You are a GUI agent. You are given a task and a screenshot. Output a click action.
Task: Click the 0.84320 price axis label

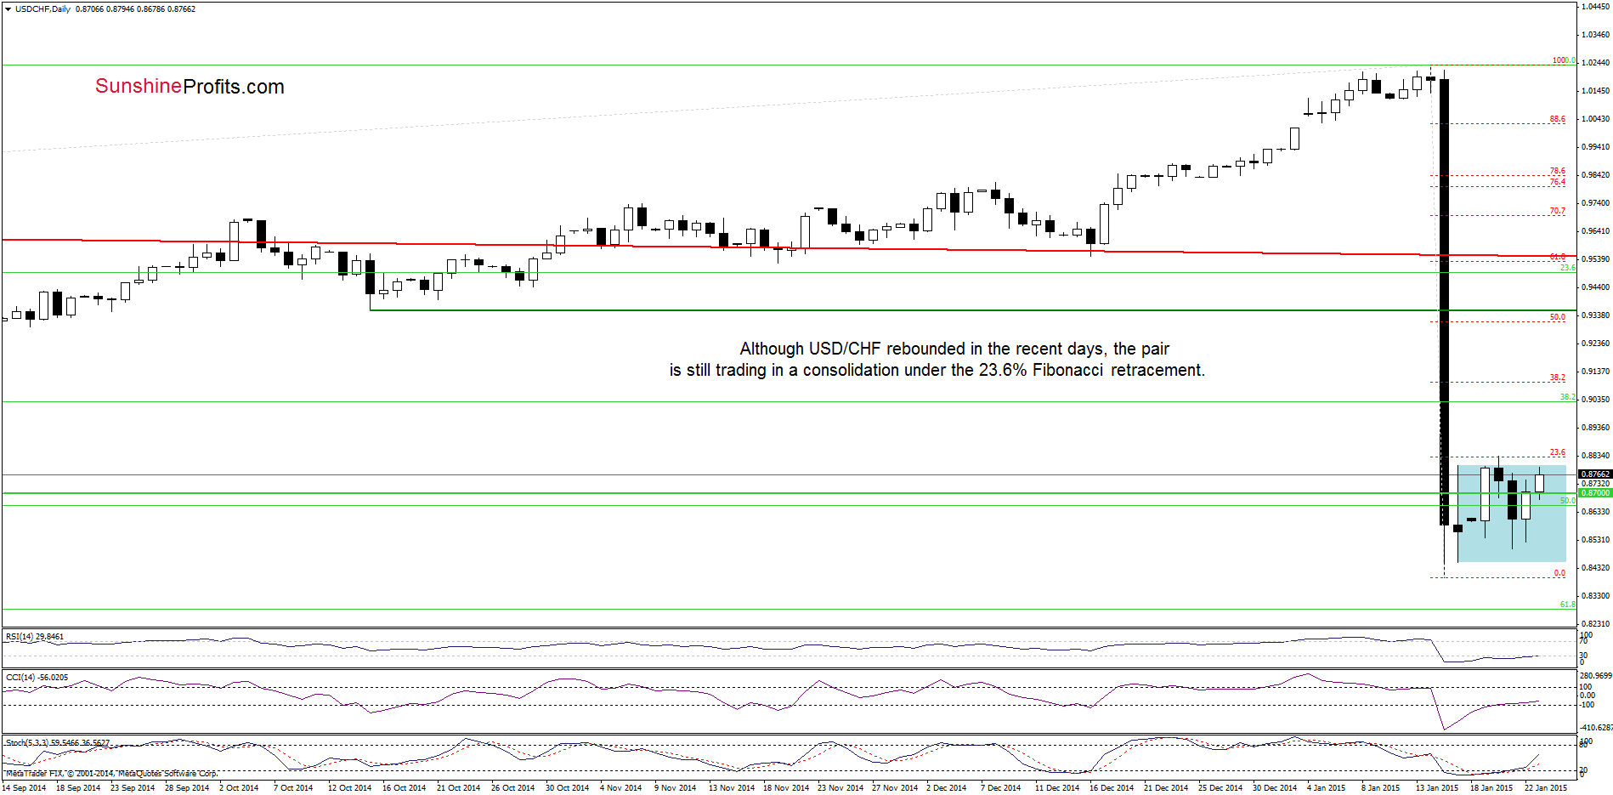click(1595, 567)
